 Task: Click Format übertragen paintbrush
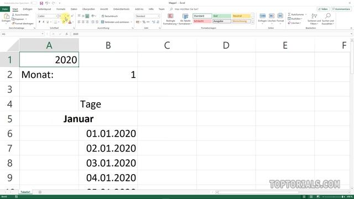(x=23, y=23)
